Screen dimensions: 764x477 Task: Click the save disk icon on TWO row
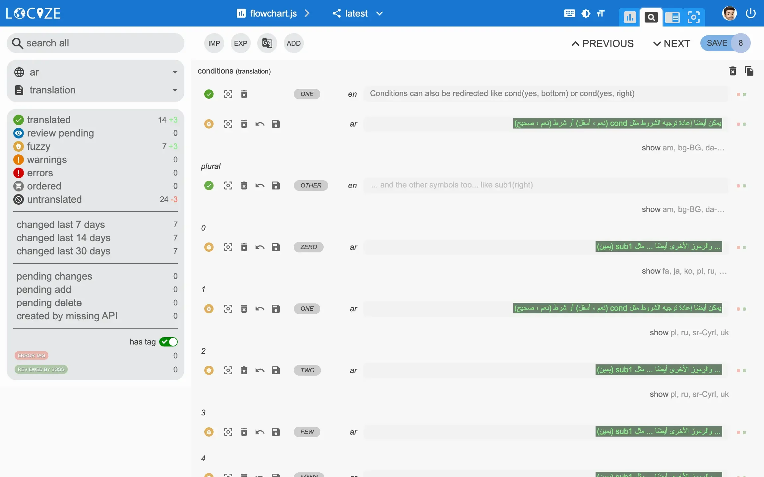coord(276,370)
